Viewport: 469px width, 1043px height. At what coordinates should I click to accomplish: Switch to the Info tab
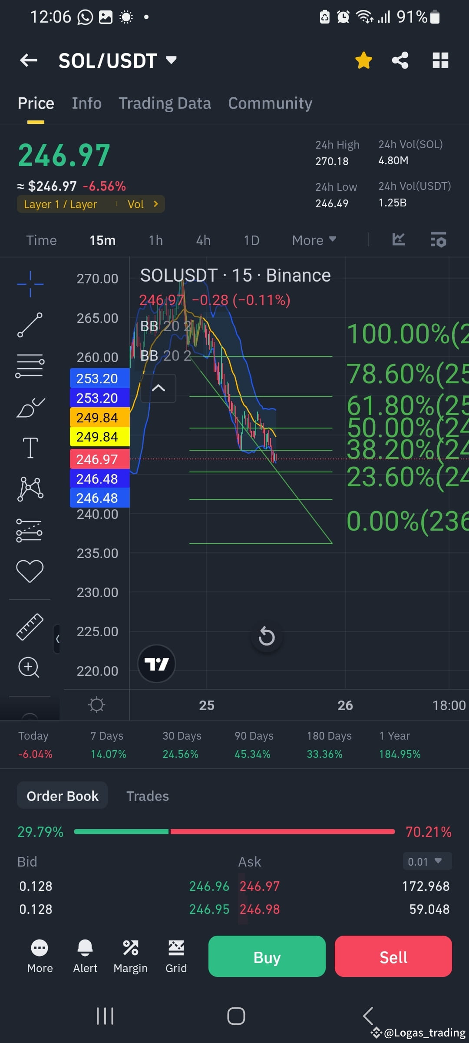click(87, 103)
